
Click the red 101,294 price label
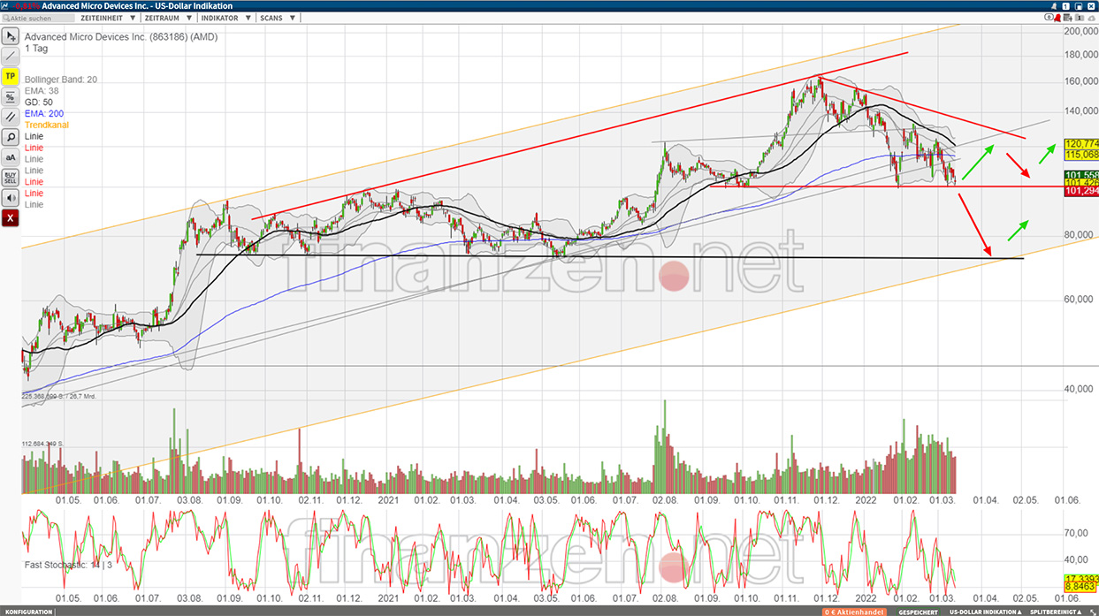click(x=1082, y=190)
